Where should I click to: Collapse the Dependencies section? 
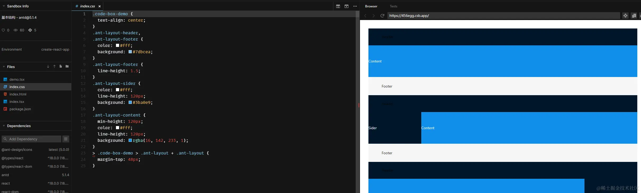click(4, 126)
